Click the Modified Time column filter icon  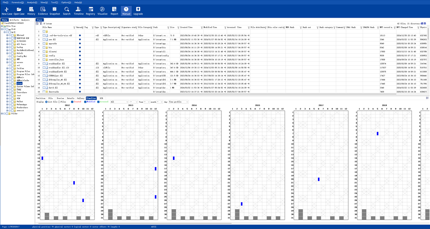(x=225, y=28)
